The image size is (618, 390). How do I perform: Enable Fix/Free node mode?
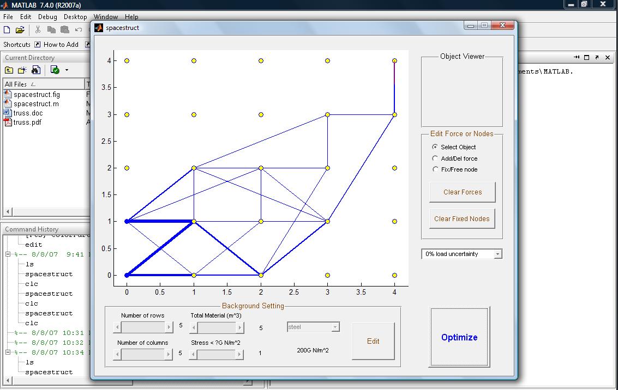435,169
